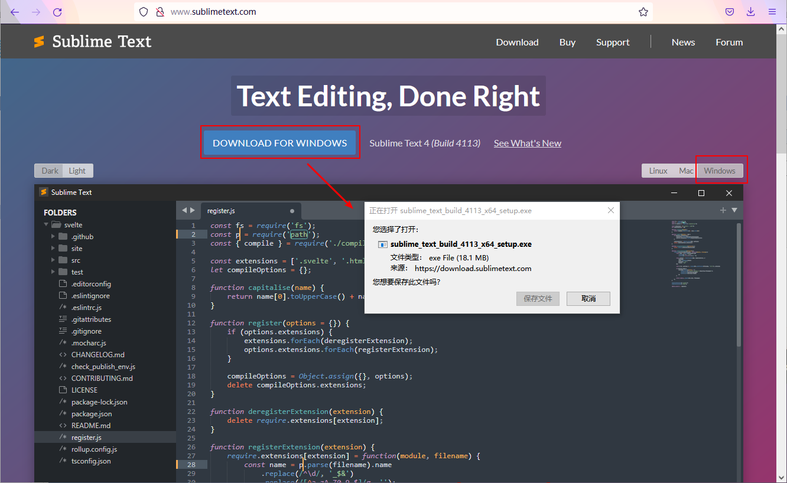This screenshot has width=787, height=483.
Task: Collapse the svelte folder arrow
Action: tap(46, 225)
